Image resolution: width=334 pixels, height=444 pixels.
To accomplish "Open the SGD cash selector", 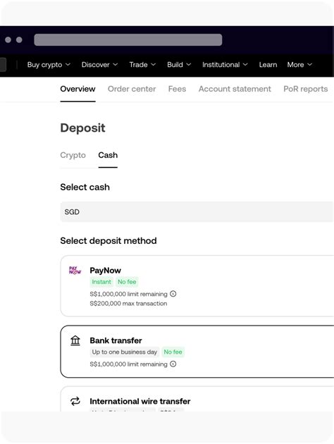I will (x=197, y=212).
